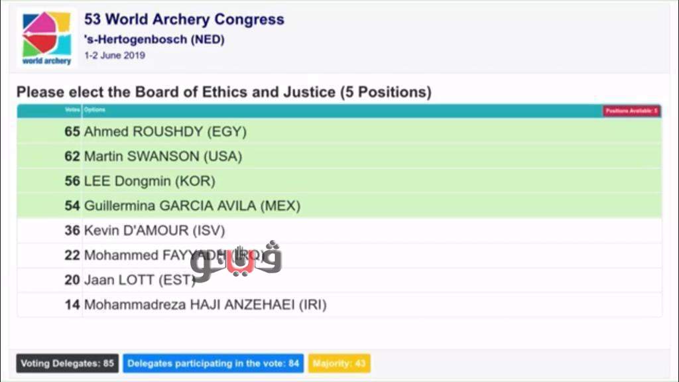Click the 1-2 June 2019 date text
679x382 pixels.
point(115,56)
